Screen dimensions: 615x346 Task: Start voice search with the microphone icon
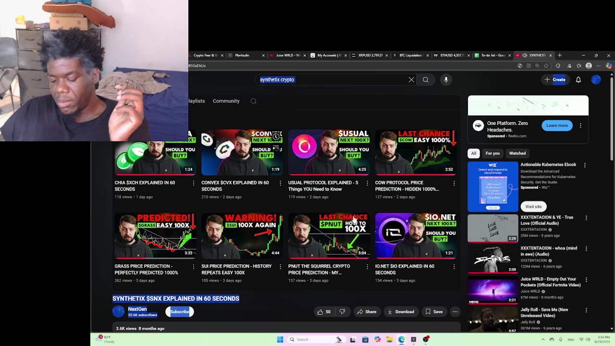pos(446,80)
